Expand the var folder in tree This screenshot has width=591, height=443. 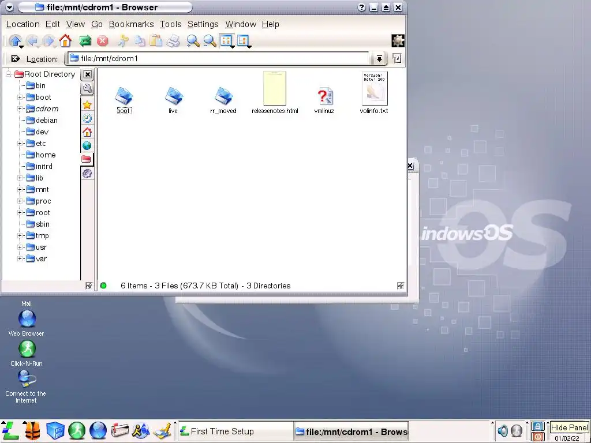pyautogui.click(x=20, y=259)
